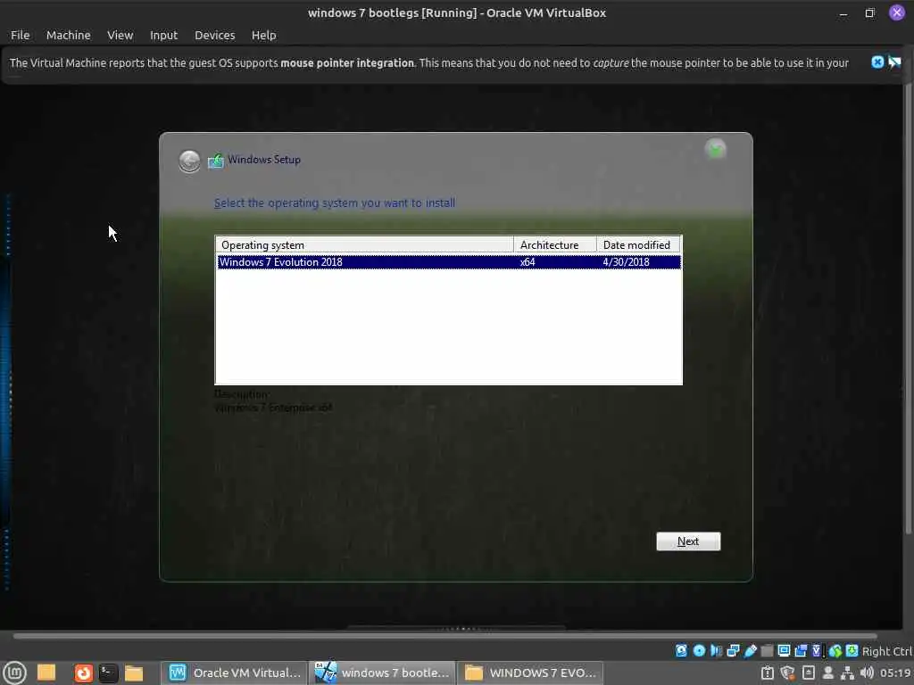Click the Next button

pos(688,541)
